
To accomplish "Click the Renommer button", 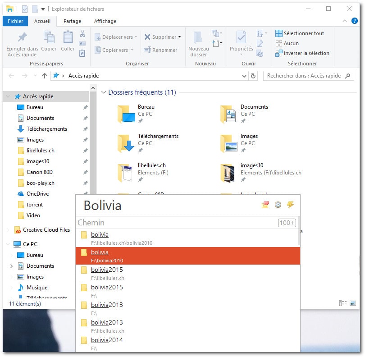I will 160,50.
